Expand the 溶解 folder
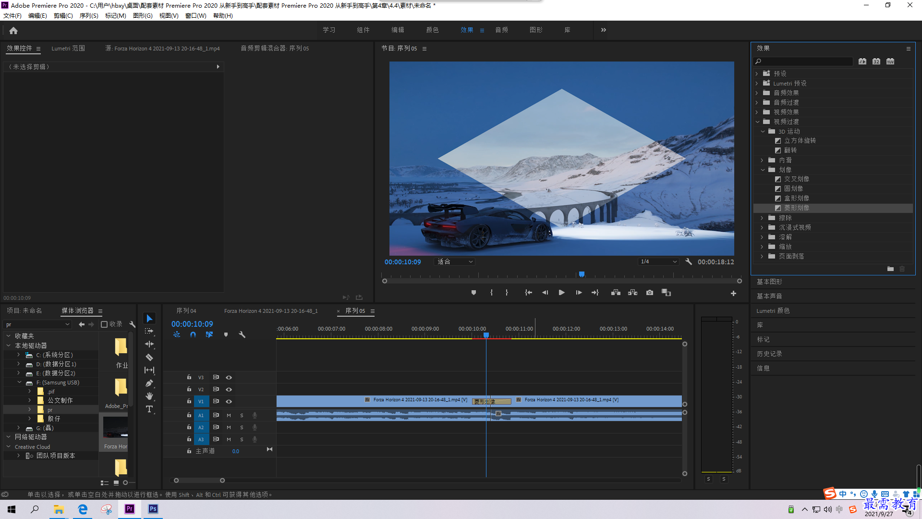This screenshot has width=922, height=519. pyautogui.click(x=762, y=237)
